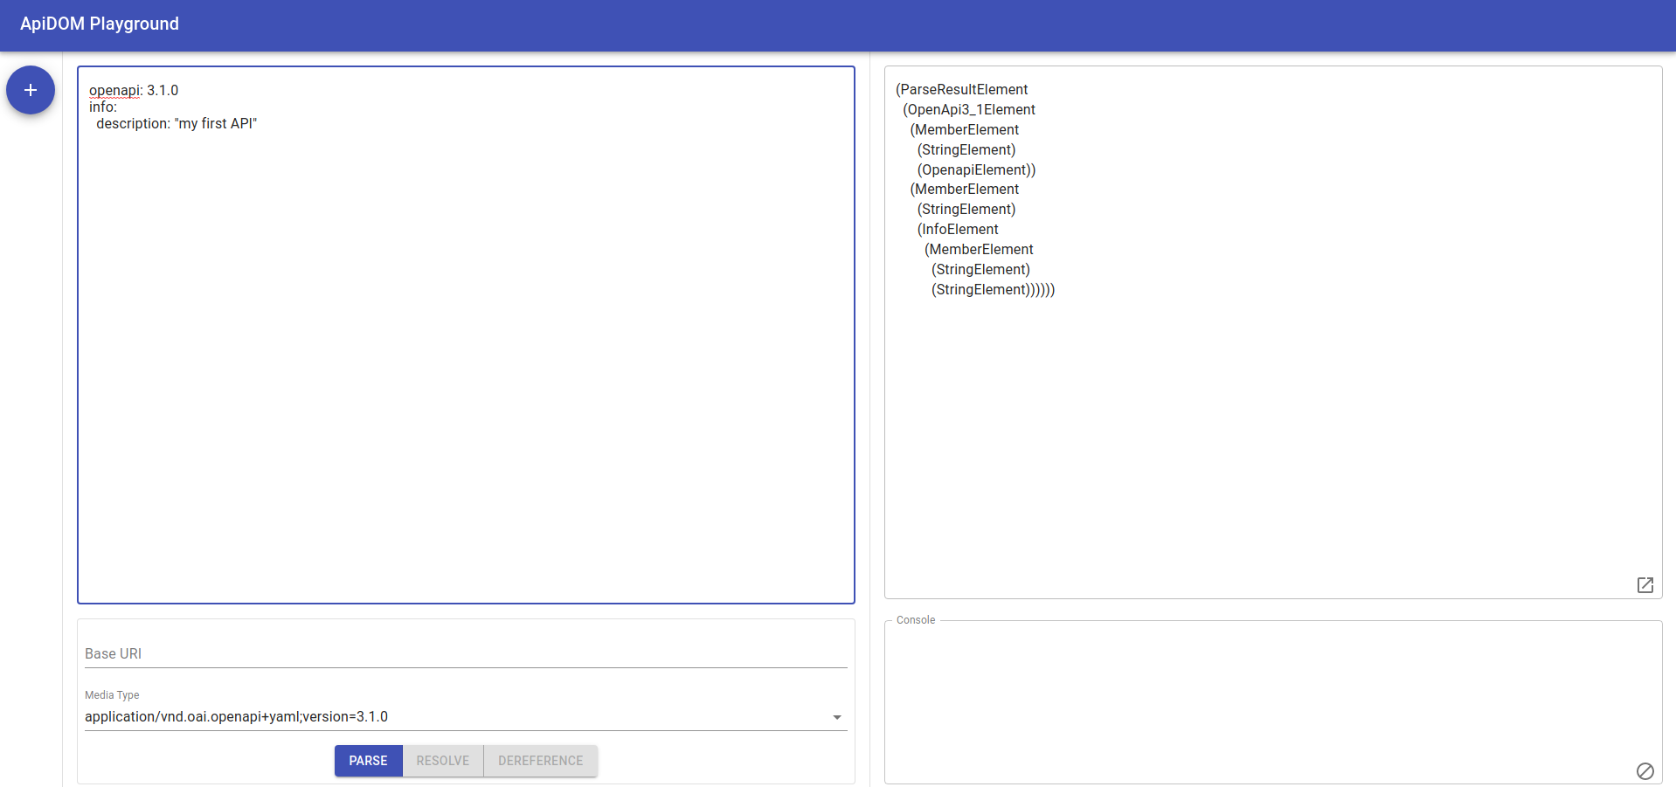Focus the Base URI input field
1676x787 pixels.
[x=466, y=653]
